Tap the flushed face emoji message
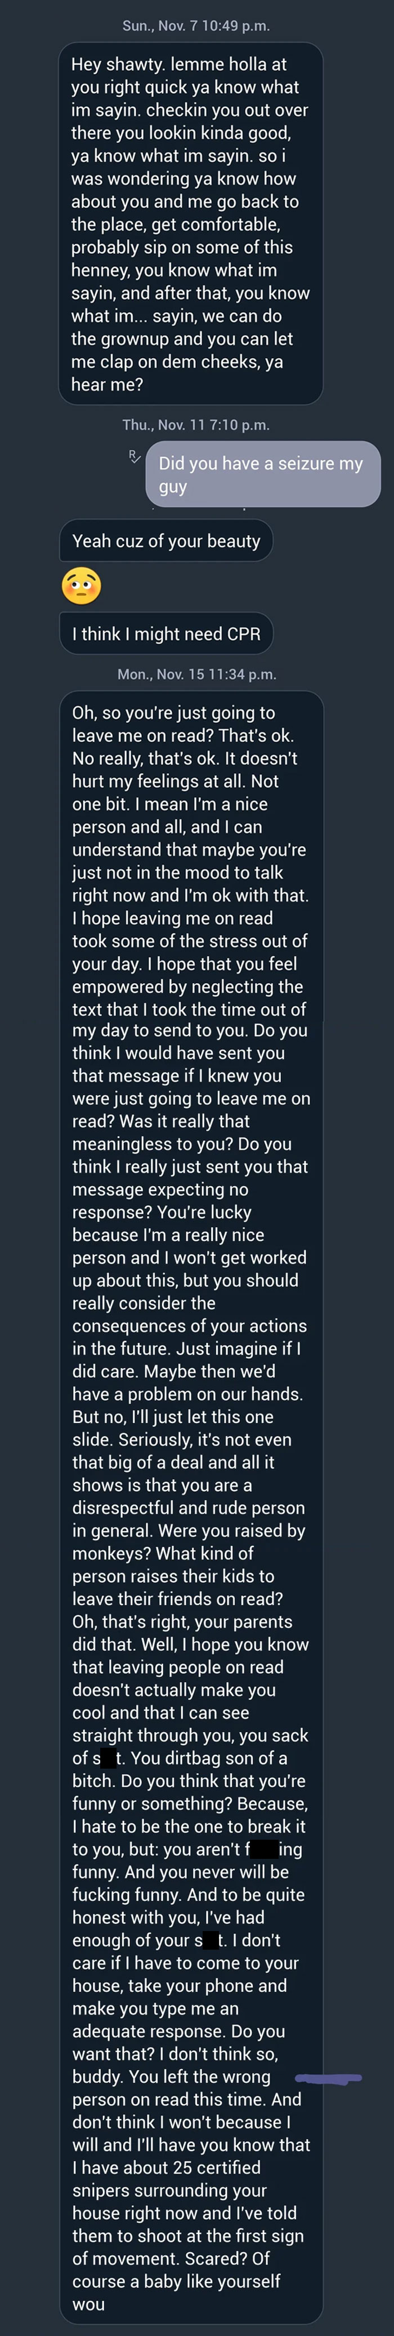The width and height of the screenshot is (394, 2336). (x=84, y=588)
